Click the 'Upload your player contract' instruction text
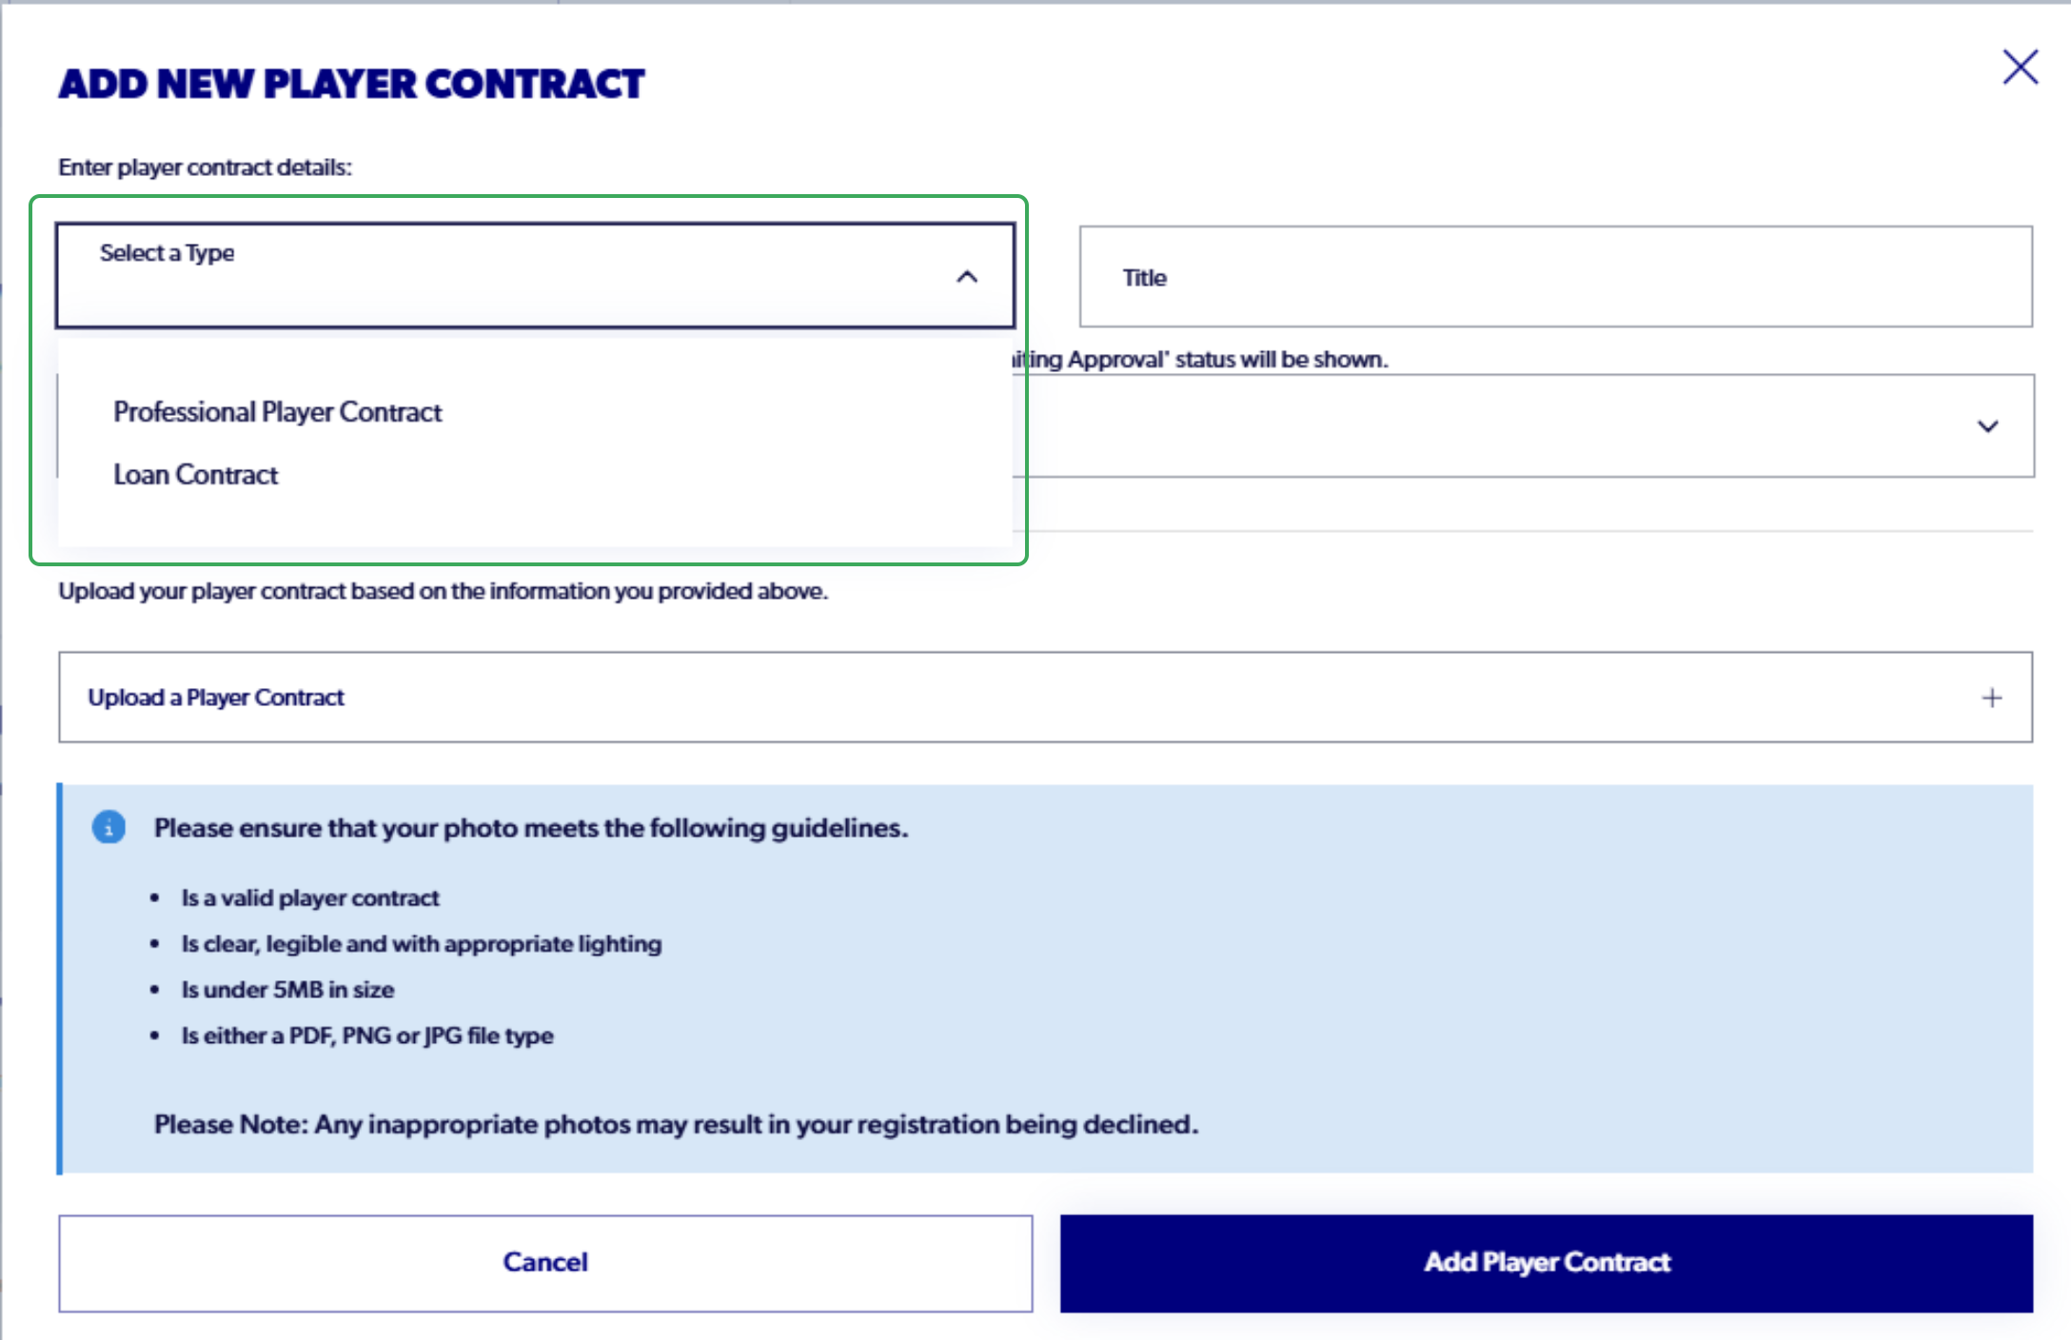Screen dimensions: 2071x1340 [x=443, y=591]
